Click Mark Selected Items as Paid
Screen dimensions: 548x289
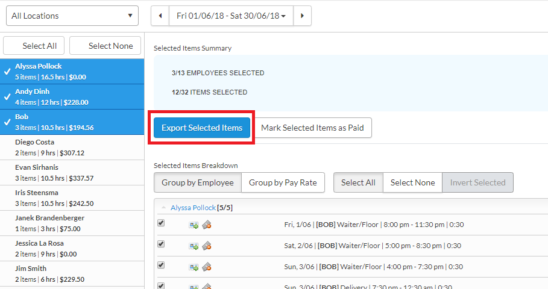(312, 128)
